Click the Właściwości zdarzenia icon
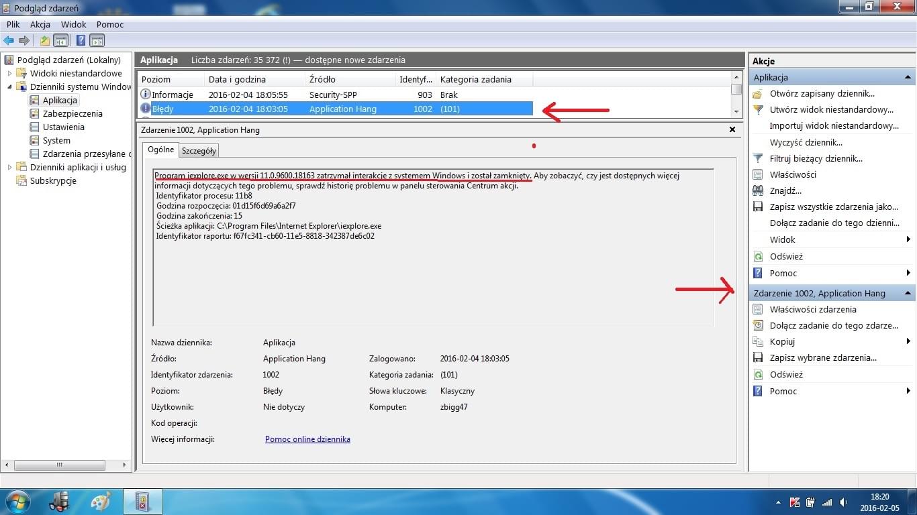This screenshot has width=917, height=515. (x=758, y=310)
